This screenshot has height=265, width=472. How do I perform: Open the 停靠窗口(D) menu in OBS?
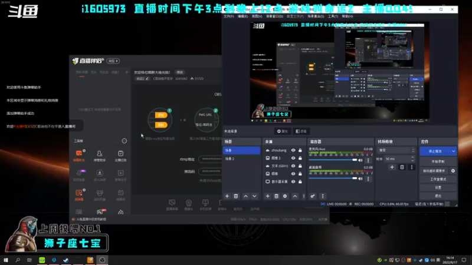point(274,16)
